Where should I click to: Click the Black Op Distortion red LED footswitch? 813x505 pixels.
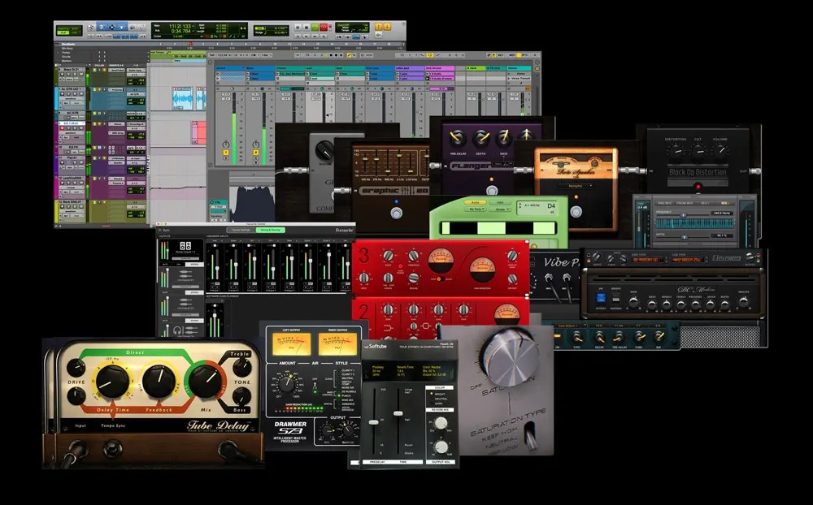click(x=698, y=187)
